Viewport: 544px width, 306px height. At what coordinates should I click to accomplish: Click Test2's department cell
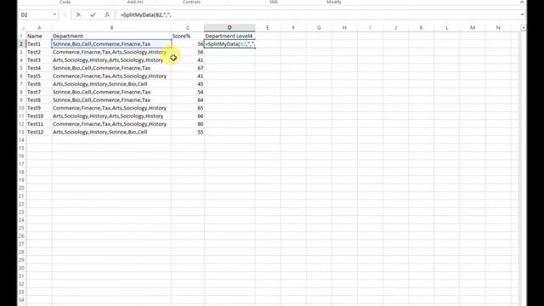coord(111,52)
